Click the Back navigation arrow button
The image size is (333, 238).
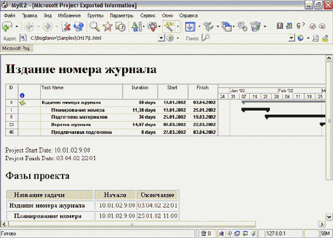[29, 26]
